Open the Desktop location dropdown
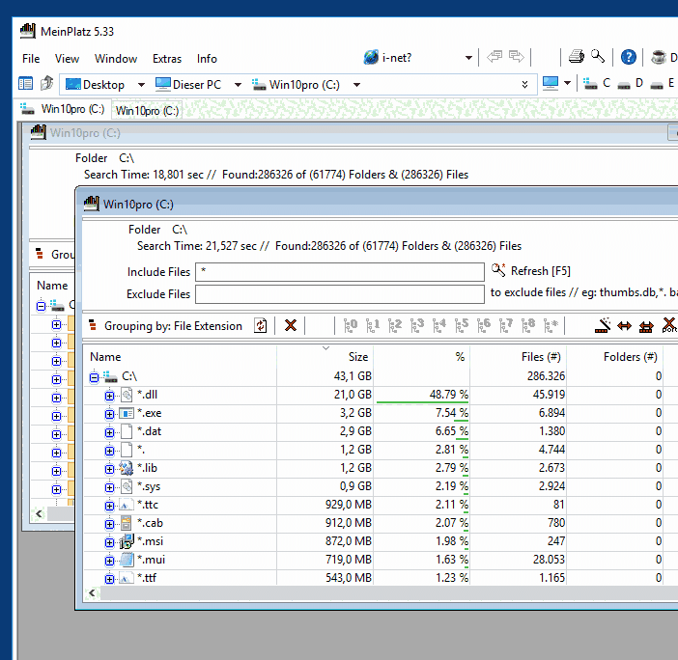The height and width of the screenshot is (660, 678). [141, 85]
